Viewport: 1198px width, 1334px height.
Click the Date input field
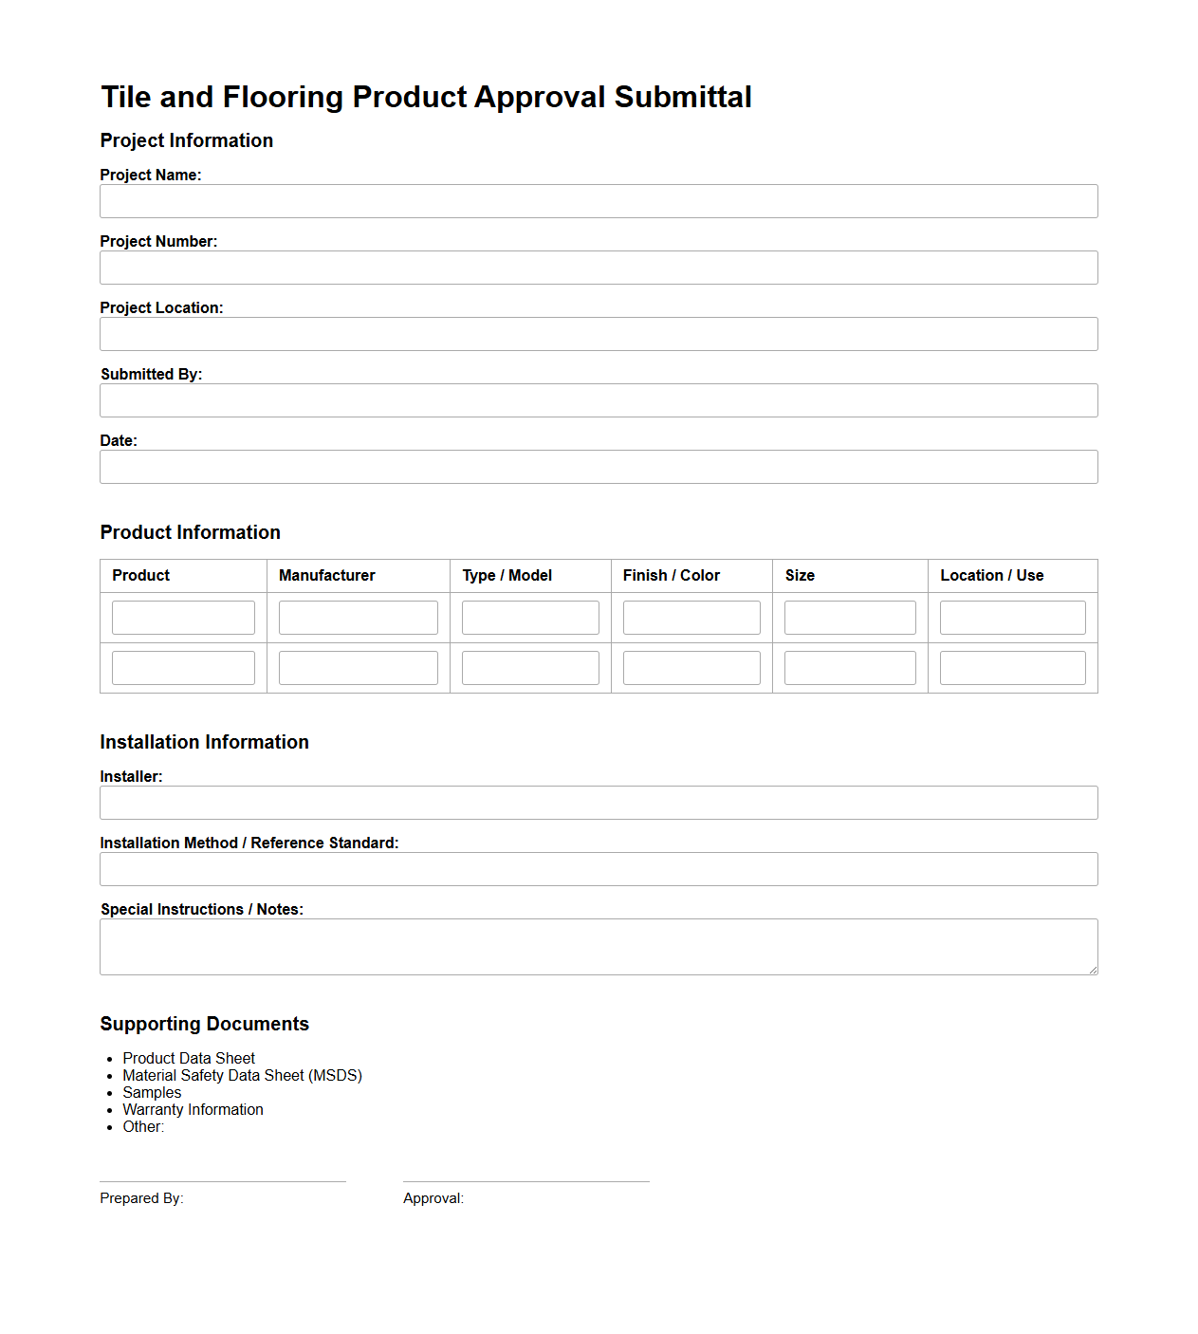click(598, 466)
